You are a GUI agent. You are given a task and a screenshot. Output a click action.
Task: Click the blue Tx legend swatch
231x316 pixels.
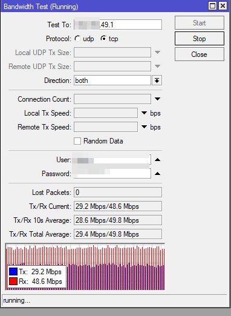pyautogui.click(x=13, y=272)
